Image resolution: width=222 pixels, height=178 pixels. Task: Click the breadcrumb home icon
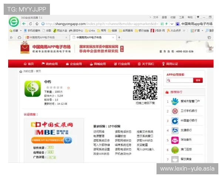pyautogui.click(x=21, y=72)
